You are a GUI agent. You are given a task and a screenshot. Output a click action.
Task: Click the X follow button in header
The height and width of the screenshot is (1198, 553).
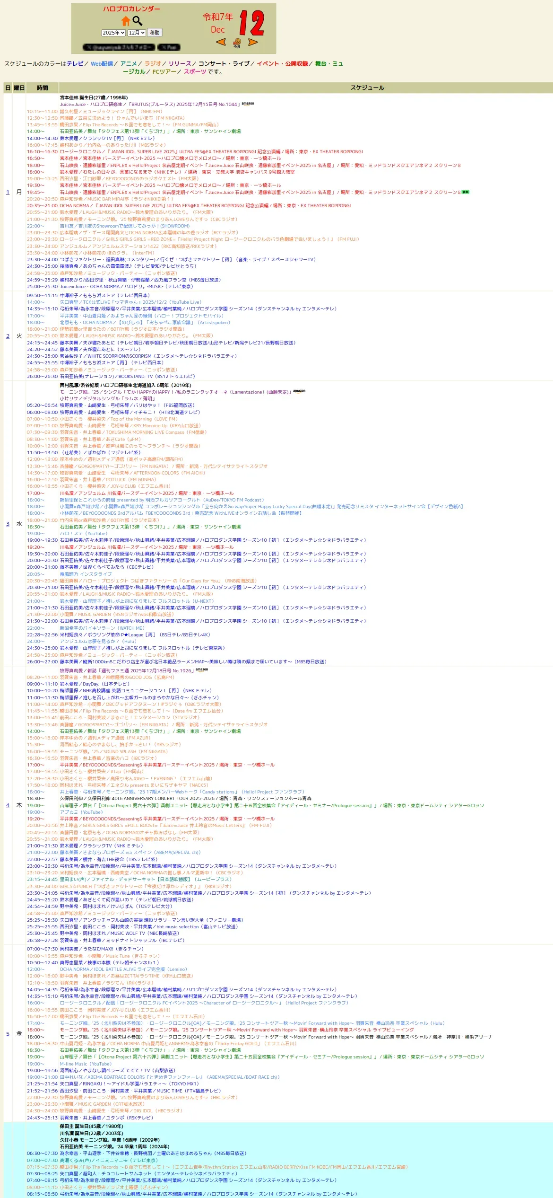coord(119,47)
